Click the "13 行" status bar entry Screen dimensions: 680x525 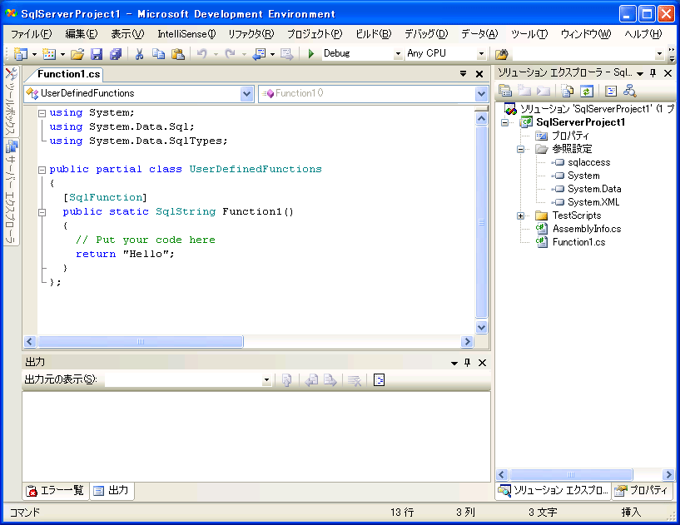[402, 513]
